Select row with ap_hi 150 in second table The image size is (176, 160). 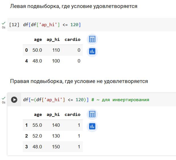(53, 147)
